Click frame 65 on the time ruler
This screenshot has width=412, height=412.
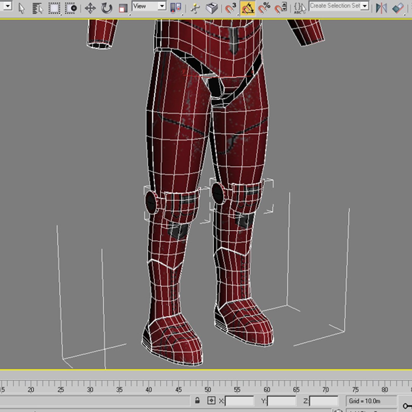[296, 389]
